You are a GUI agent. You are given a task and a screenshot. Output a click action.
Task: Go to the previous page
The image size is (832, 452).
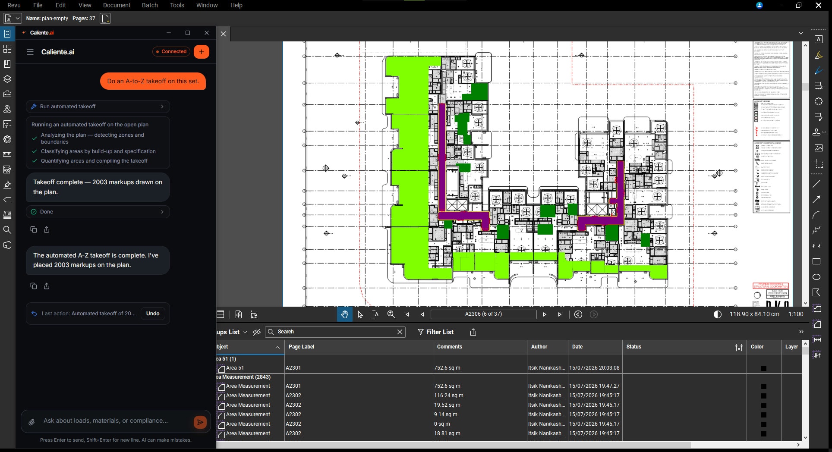422,314
